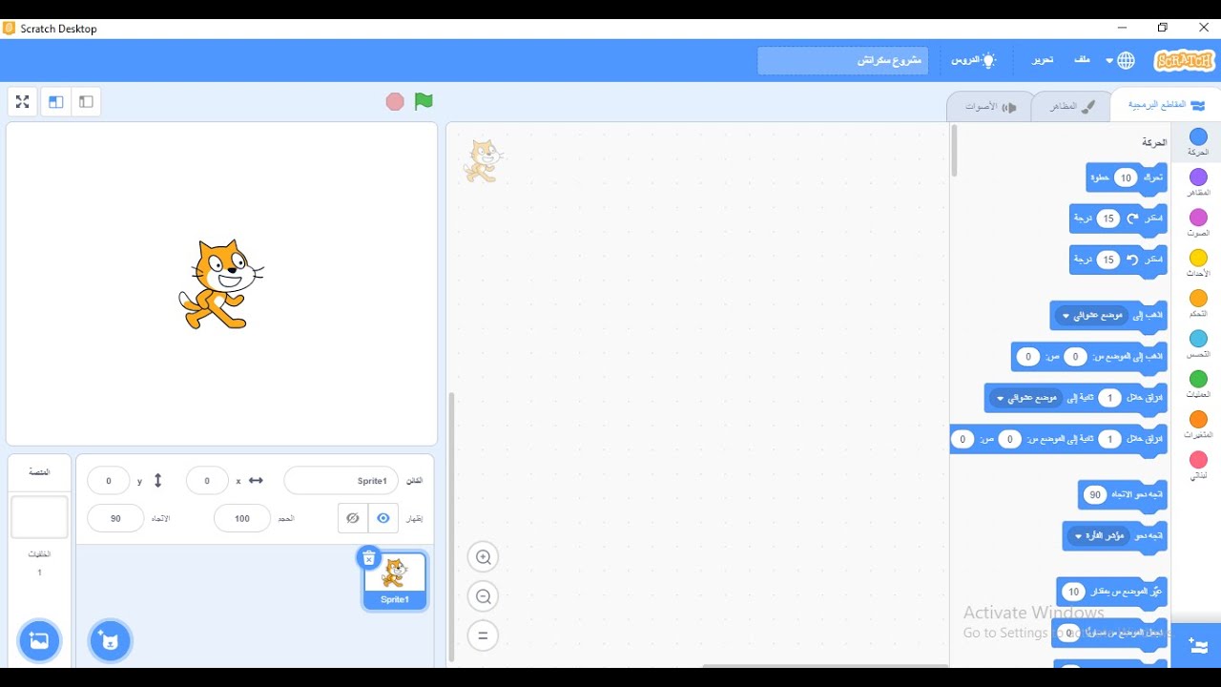Click the sprite y position field
Image resolution: width=1221 pixels, height=687 pixels.
tap(109, 481)
